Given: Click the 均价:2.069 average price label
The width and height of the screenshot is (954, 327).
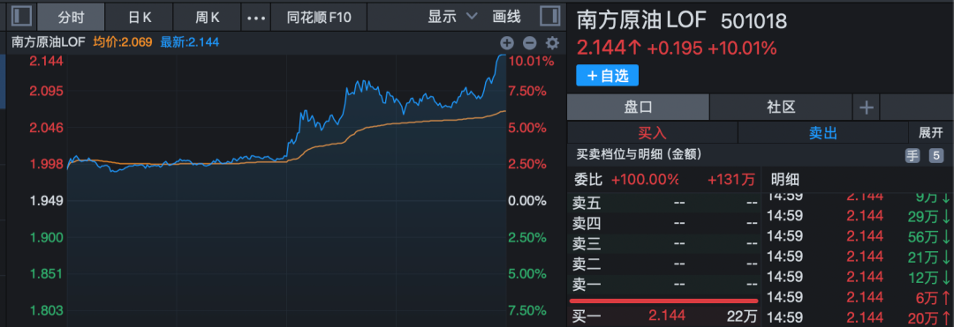Looking at the screenshot, I should (123, 42).
